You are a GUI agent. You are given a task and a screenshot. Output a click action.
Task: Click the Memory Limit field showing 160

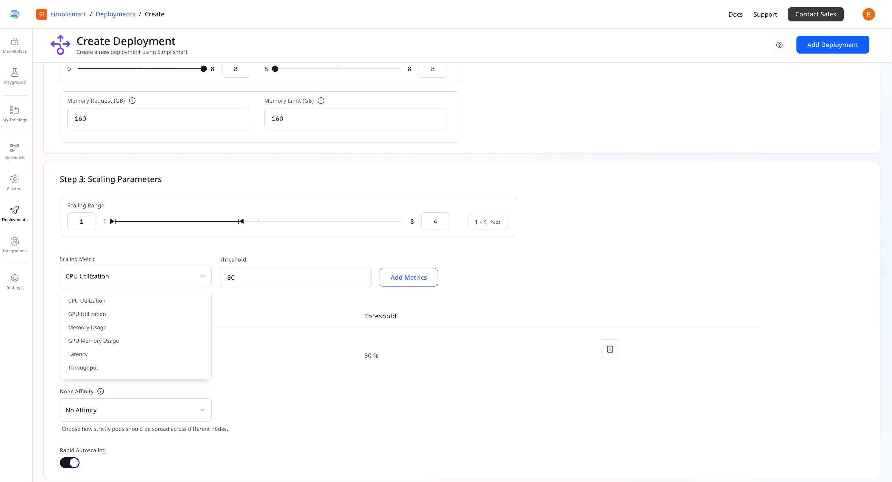pos(355,118)
